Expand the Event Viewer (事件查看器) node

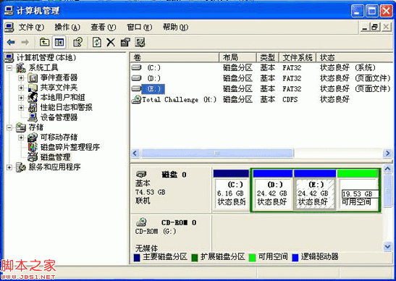tap(21, 77)
